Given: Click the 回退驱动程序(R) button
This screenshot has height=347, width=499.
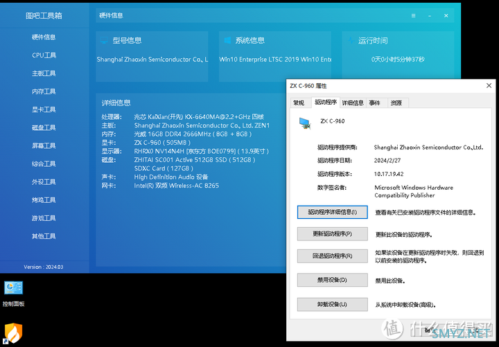Looking at the screenshot, I should tap(332, 256).
